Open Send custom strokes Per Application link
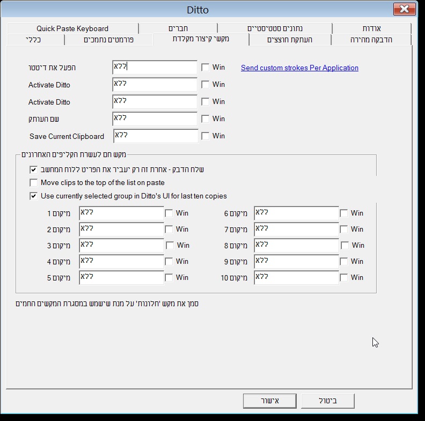The height and width of the screenshot is (421, 425). pos(299,68)
